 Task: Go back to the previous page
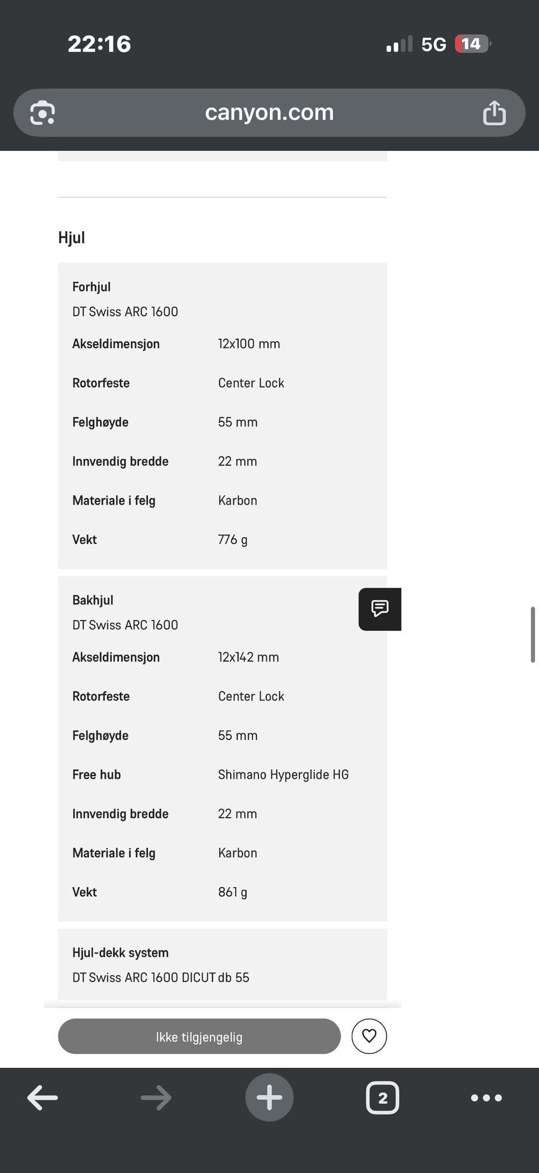pos(43,1098)
